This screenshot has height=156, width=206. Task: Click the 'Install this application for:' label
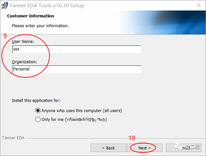pos(36,101)
